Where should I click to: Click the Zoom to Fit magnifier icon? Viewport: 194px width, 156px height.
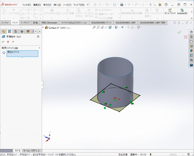point(94,27)
